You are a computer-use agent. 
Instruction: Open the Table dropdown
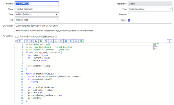[x=37, y=14]
